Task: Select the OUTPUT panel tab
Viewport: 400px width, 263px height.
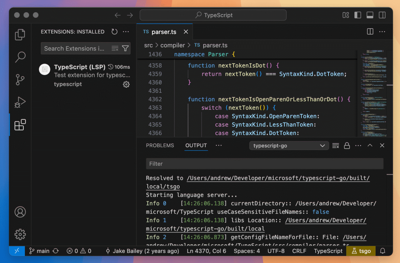Action: tap(196, 145)
